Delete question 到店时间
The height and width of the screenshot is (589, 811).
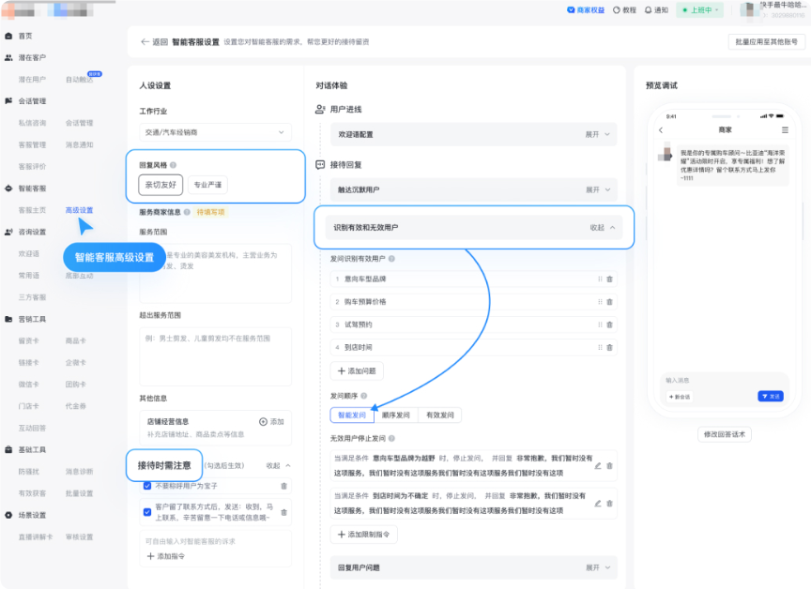point(610,348)
